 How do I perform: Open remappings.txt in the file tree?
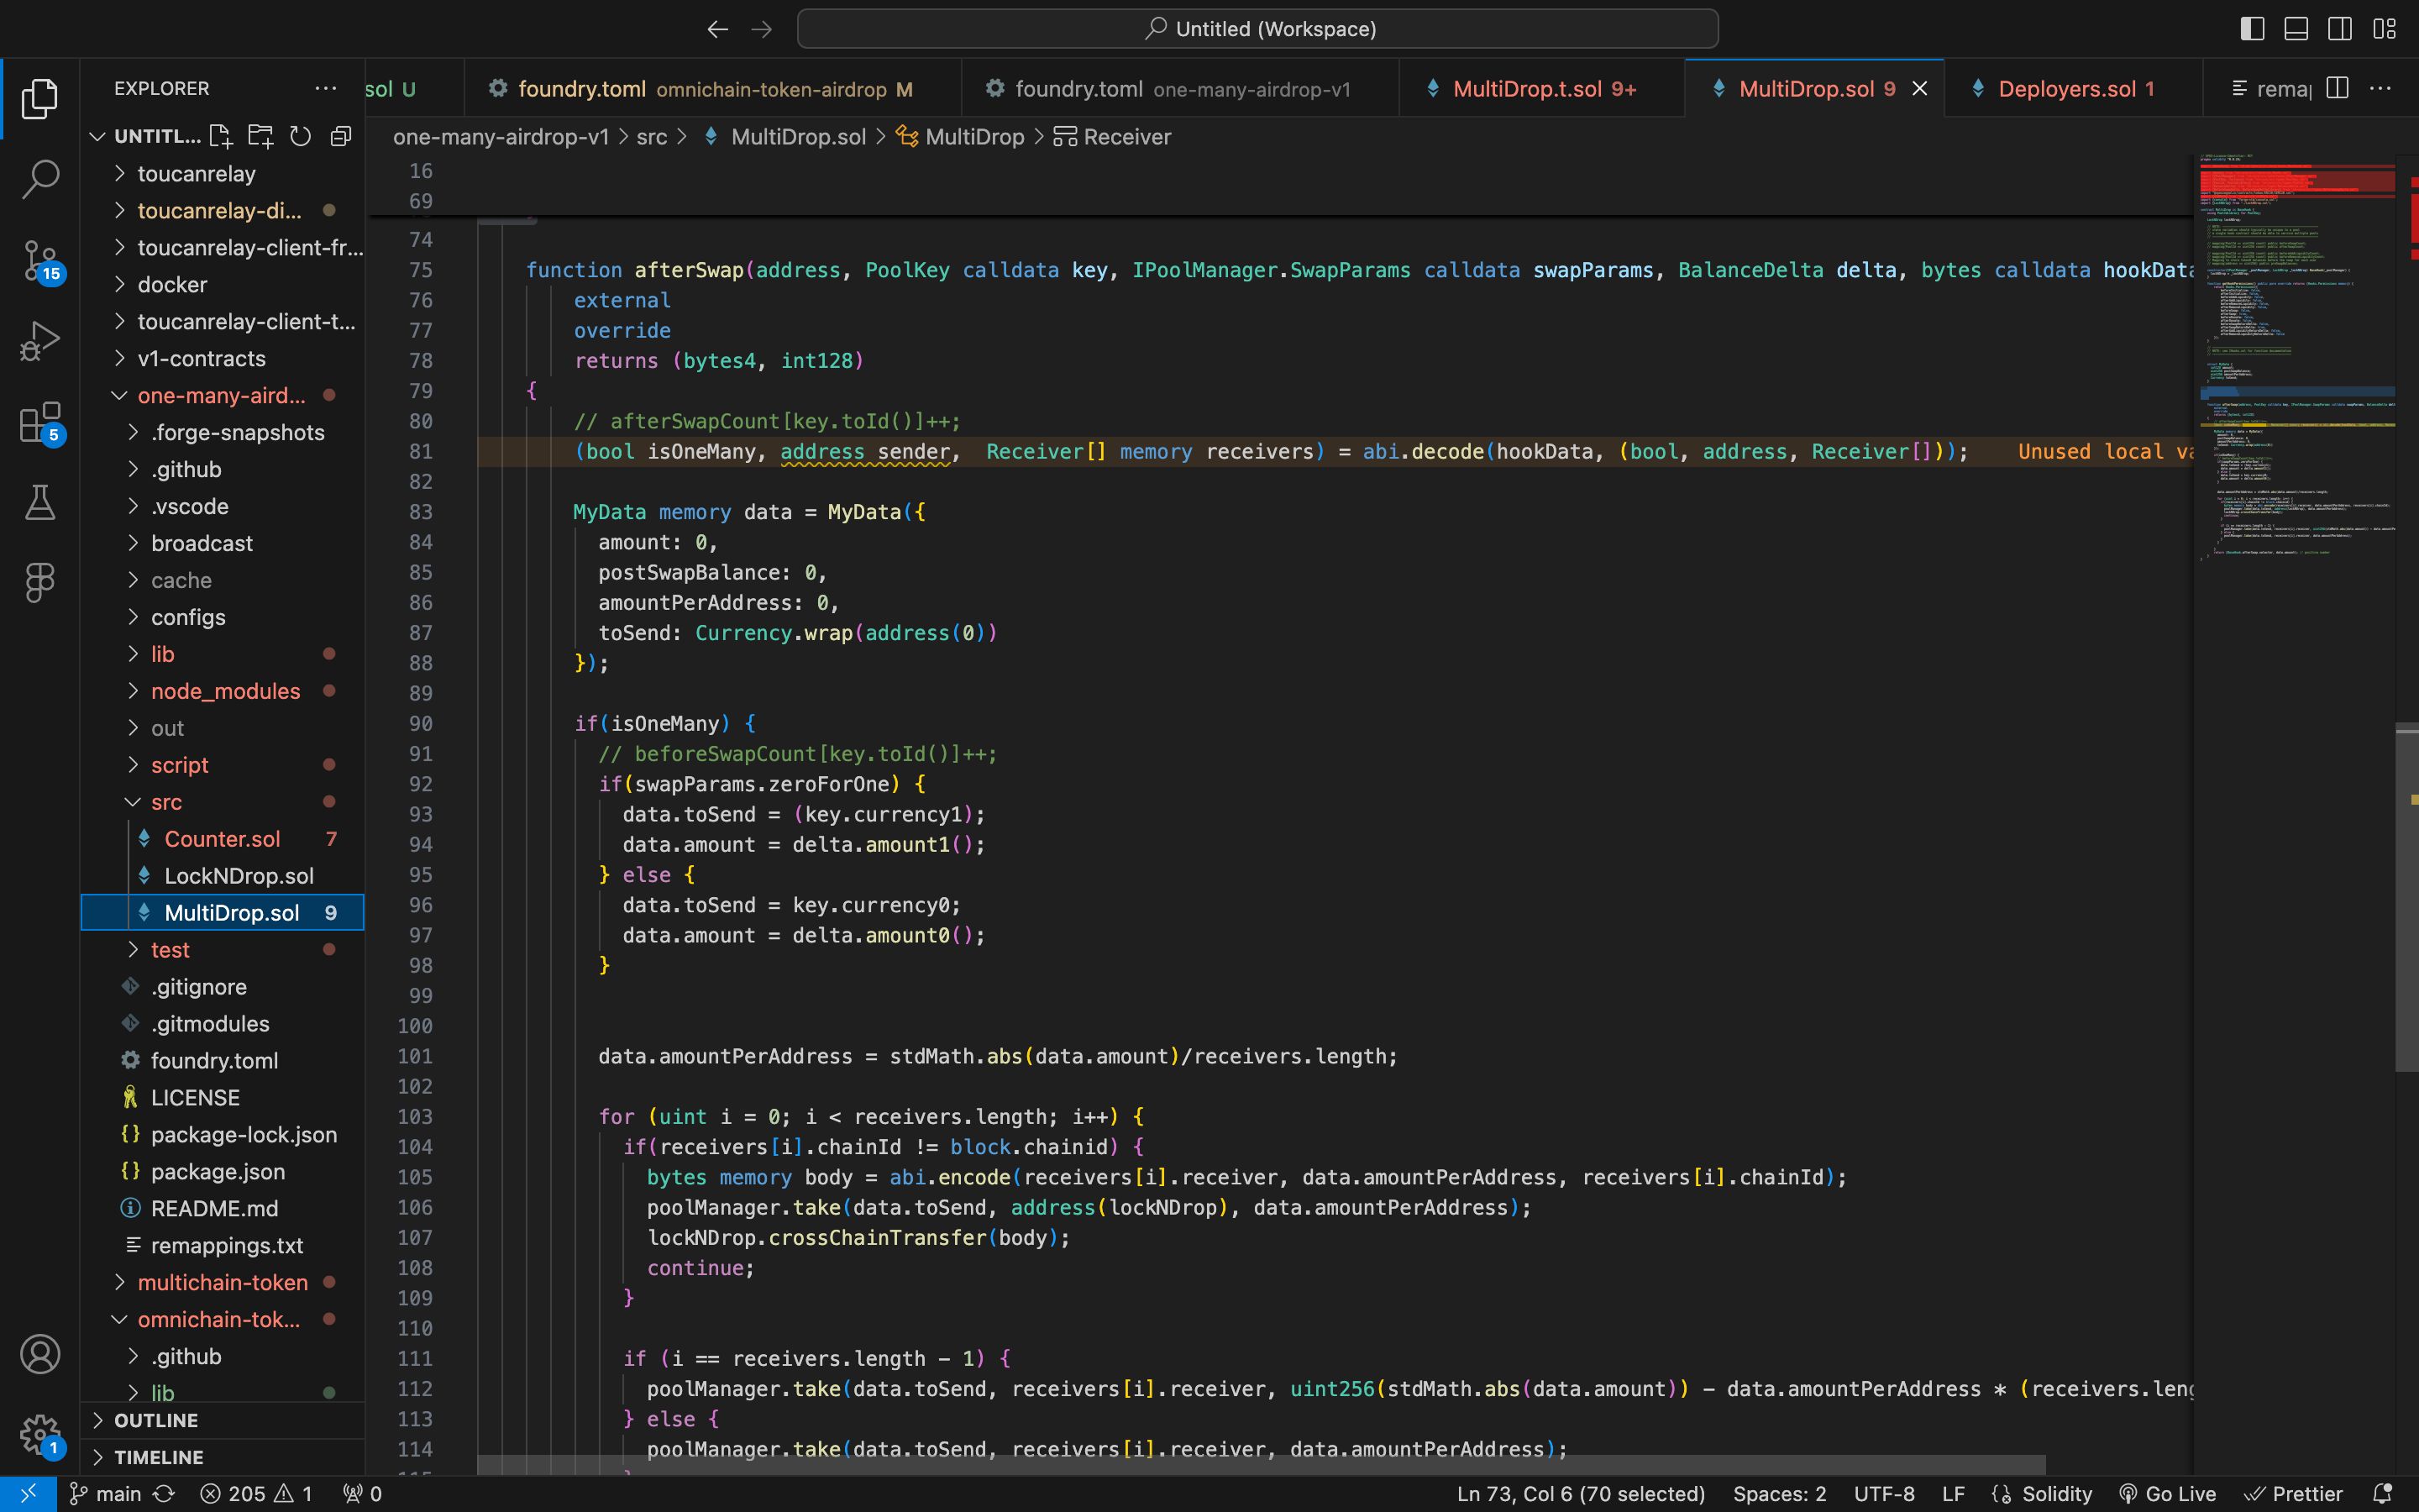pyautogui.click(x=222, y=1246)
